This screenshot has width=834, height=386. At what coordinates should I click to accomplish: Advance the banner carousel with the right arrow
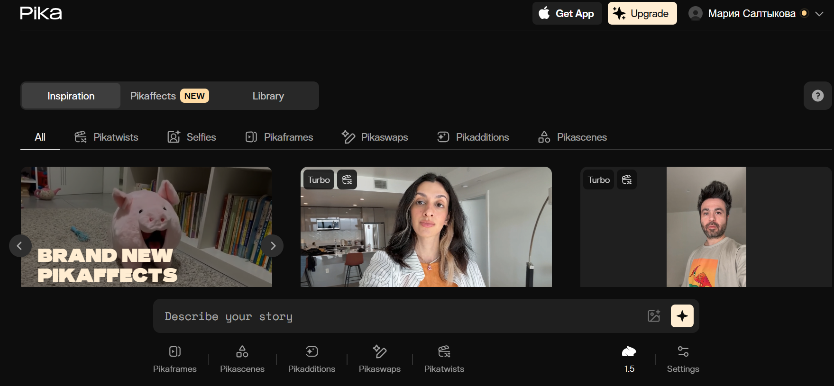(x=273, y=246)
